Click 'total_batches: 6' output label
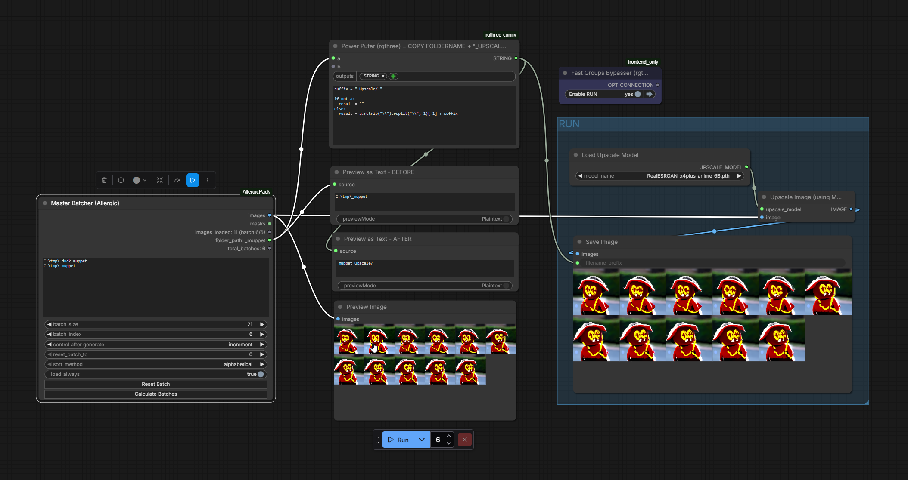 246,249
